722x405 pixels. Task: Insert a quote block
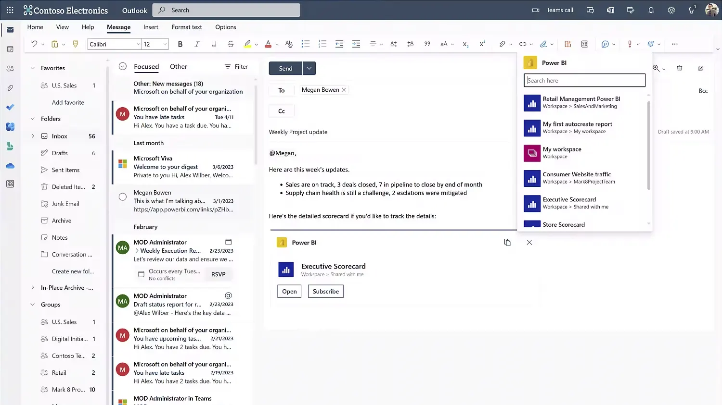[x=427, y=44]
